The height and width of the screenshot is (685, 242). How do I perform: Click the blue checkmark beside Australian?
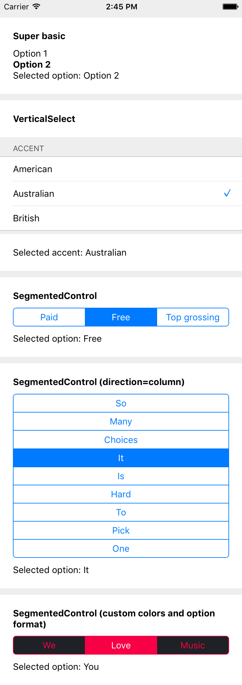click(x=227, y=193)
